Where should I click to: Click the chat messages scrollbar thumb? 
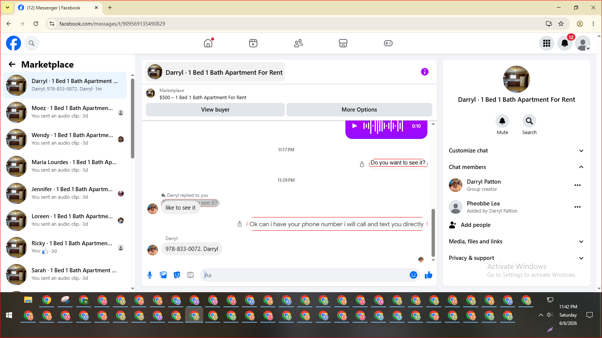433,233
